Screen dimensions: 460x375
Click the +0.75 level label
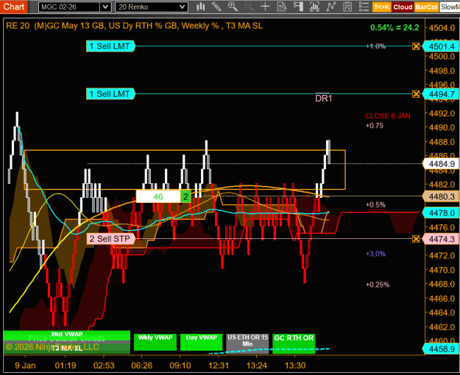(375, 126)
